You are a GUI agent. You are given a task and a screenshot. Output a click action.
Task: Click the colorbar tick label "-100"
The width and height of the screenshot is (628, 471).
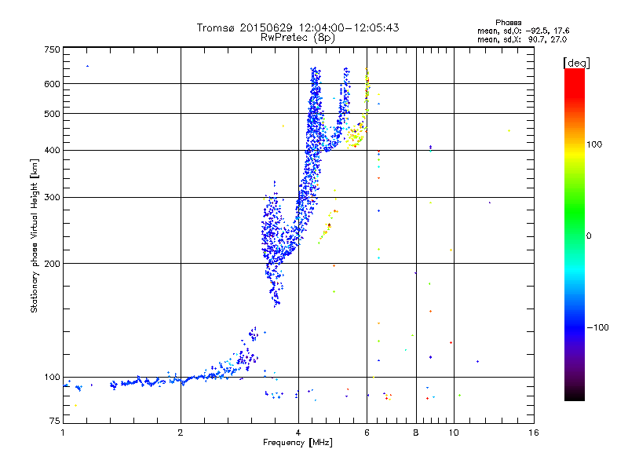(597, 327)
